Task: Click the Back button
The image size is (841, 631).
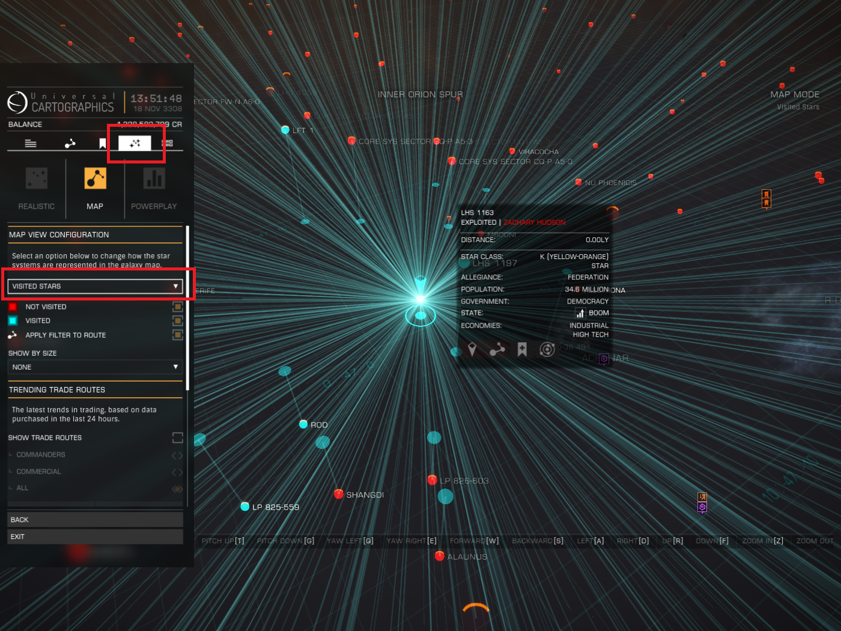Action: [96, 519]
